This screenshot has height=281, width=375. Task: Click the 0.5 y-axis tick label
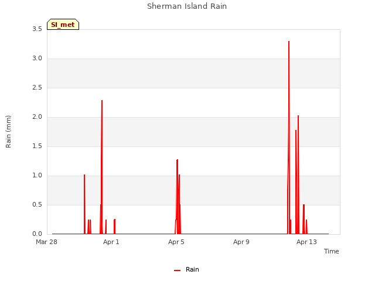click(37, 204)
